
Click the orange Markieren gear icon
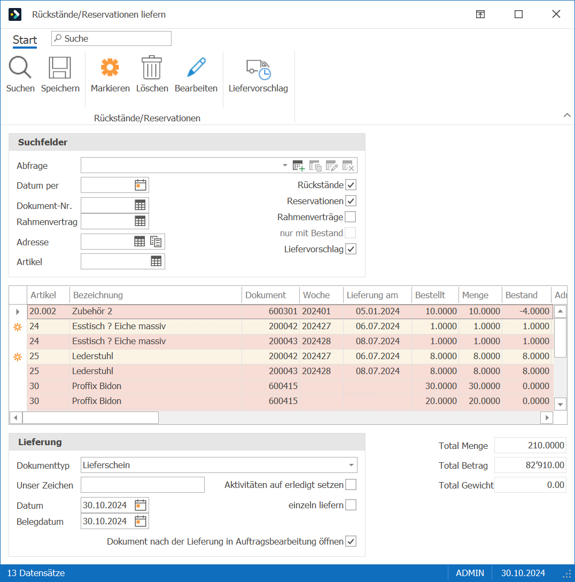point(110,67)
